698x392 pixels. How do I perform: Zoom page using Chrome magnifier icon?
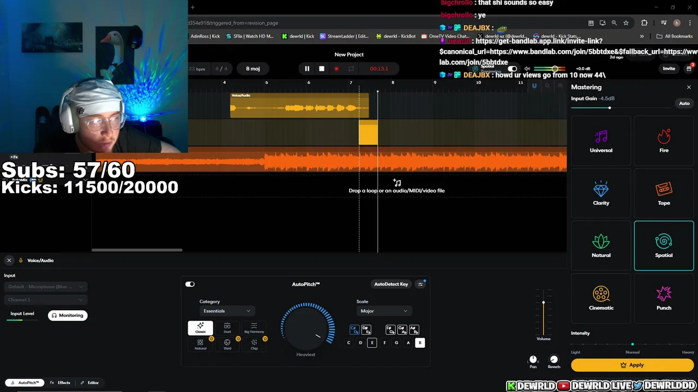coord(614,23)
